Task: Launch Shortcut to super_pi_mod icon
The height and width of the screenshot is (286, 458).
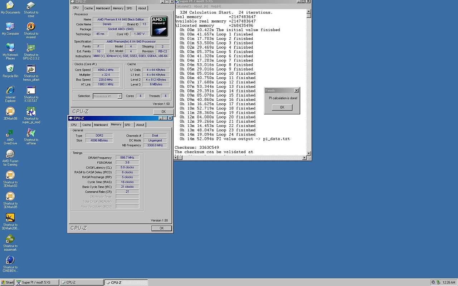Action: coord(31,115)
